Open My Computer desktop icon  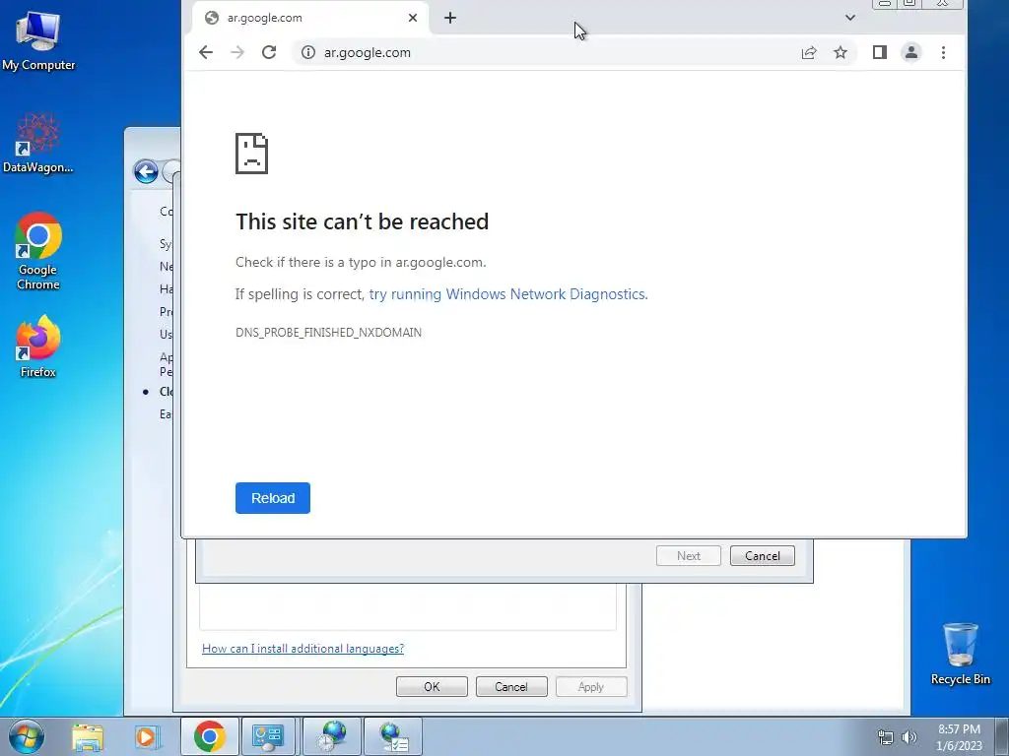(x=38, y=41)
